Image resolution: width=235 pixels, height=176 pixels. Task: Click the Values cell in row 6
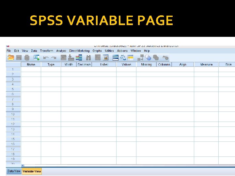[x=126, y=94]
